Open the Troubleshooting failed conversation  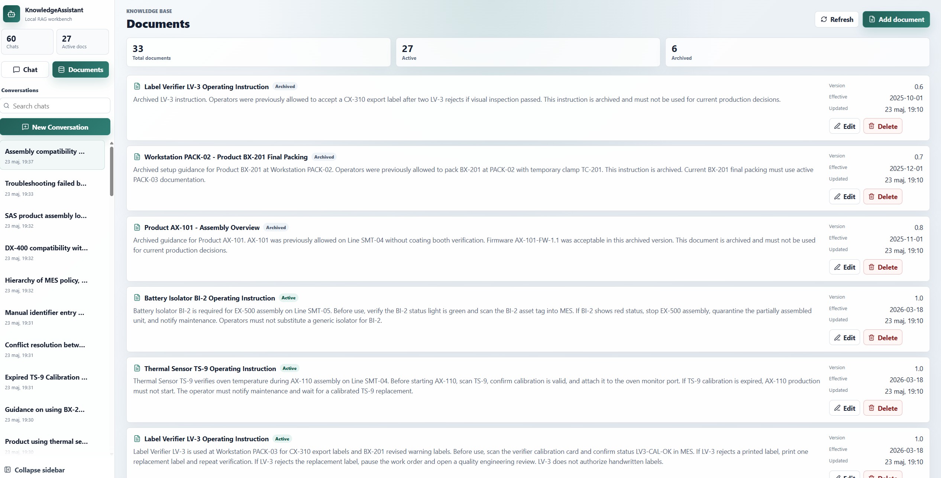pos(52,188)
